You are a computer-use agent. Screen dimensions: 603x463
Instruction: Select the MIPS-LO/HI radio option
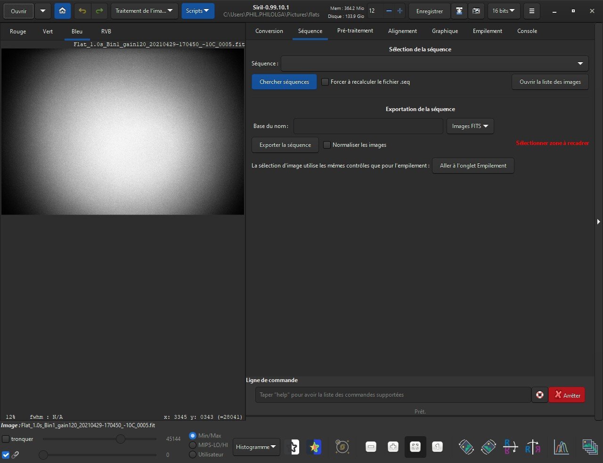pos(193,445)
